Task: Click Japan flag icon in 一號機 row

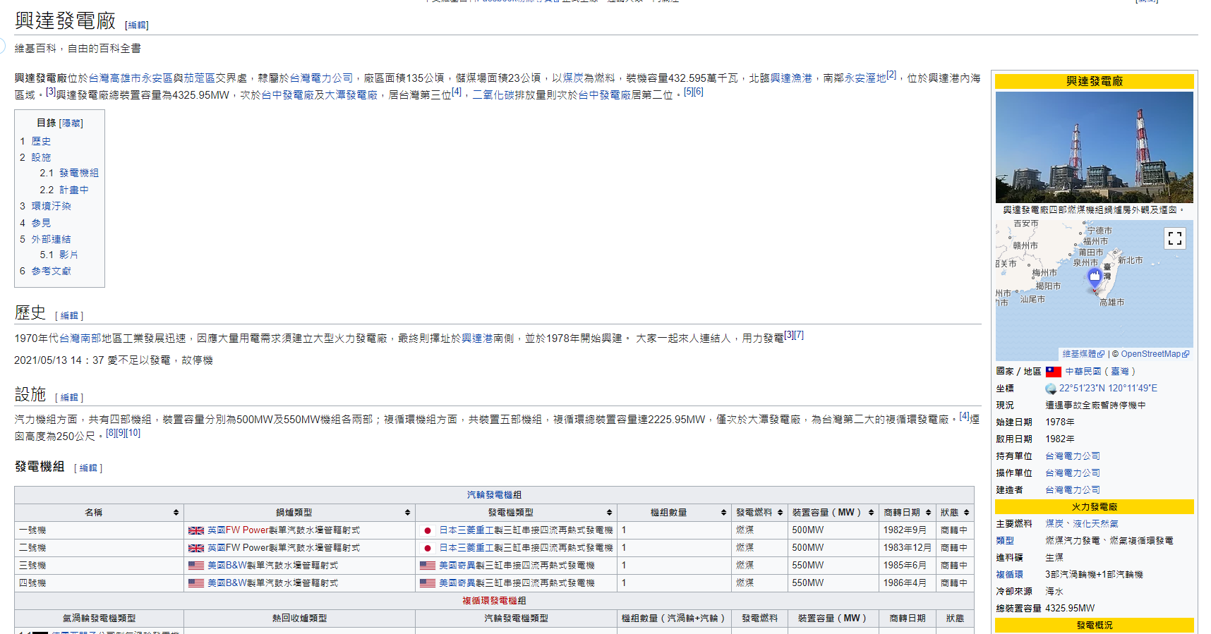Action: 427,530
